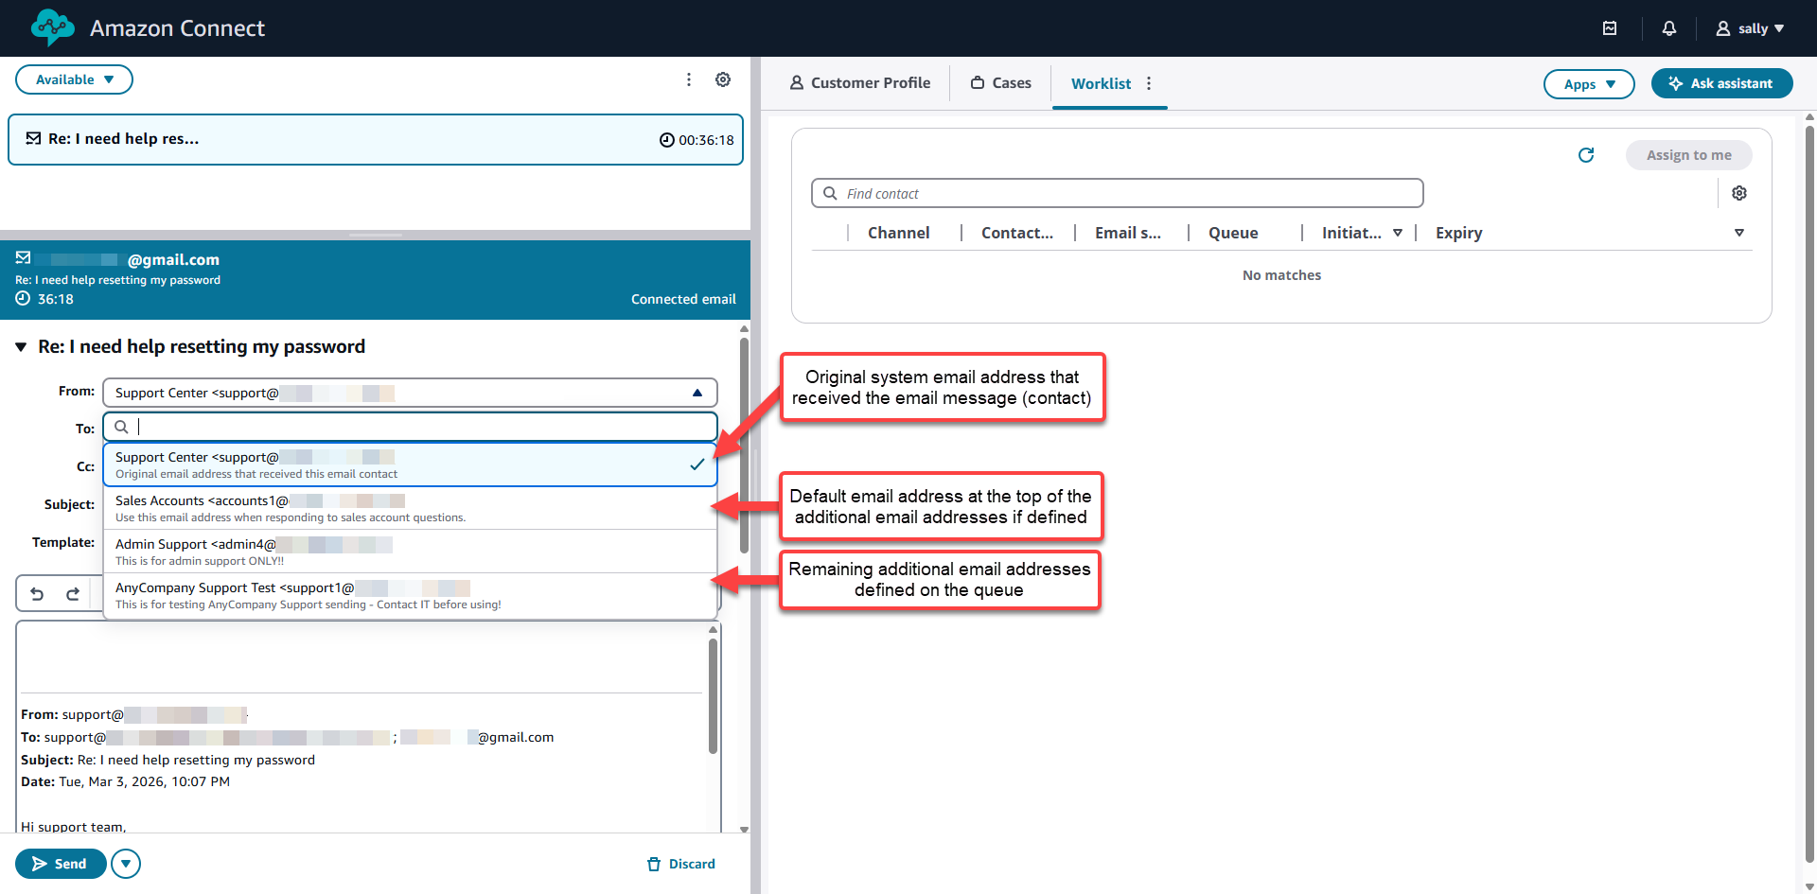Click the Send button
This screenshot has height=894, width=1817.
click(x=61, y=864)
